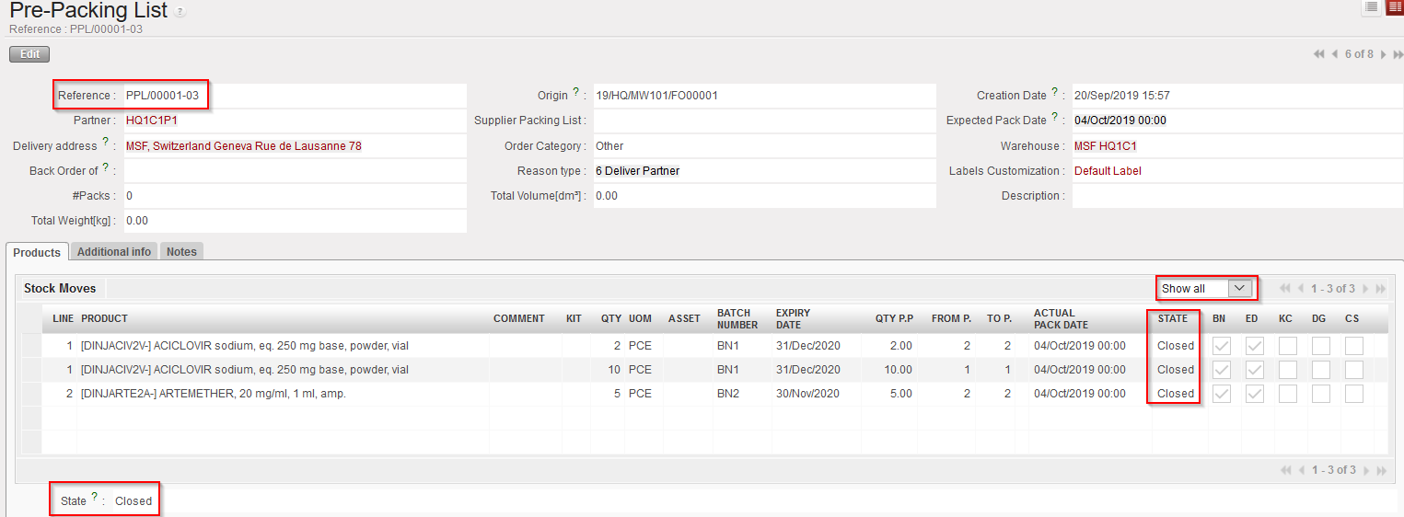The image size is (1404, 517).
Task: Select the red form view icon
Action: click(x=1394, y=7)
